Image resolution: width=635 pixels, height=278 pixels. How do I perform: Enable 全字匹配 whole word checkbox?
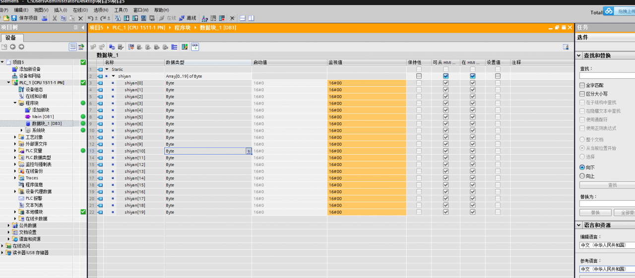point(582,85)
